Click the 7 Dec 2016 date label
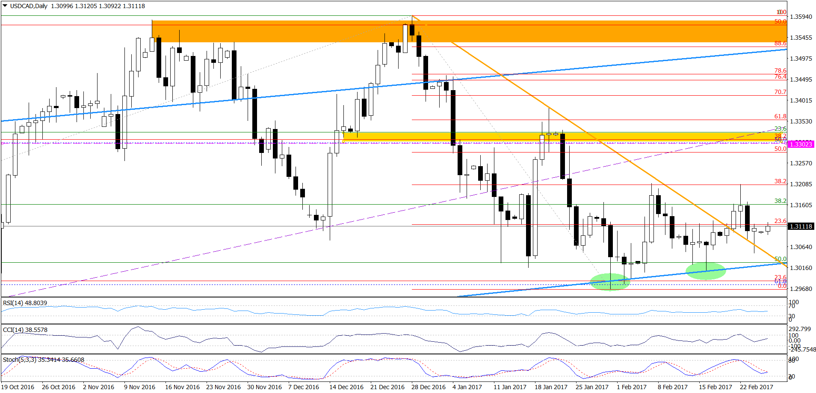 pos(304,387)
